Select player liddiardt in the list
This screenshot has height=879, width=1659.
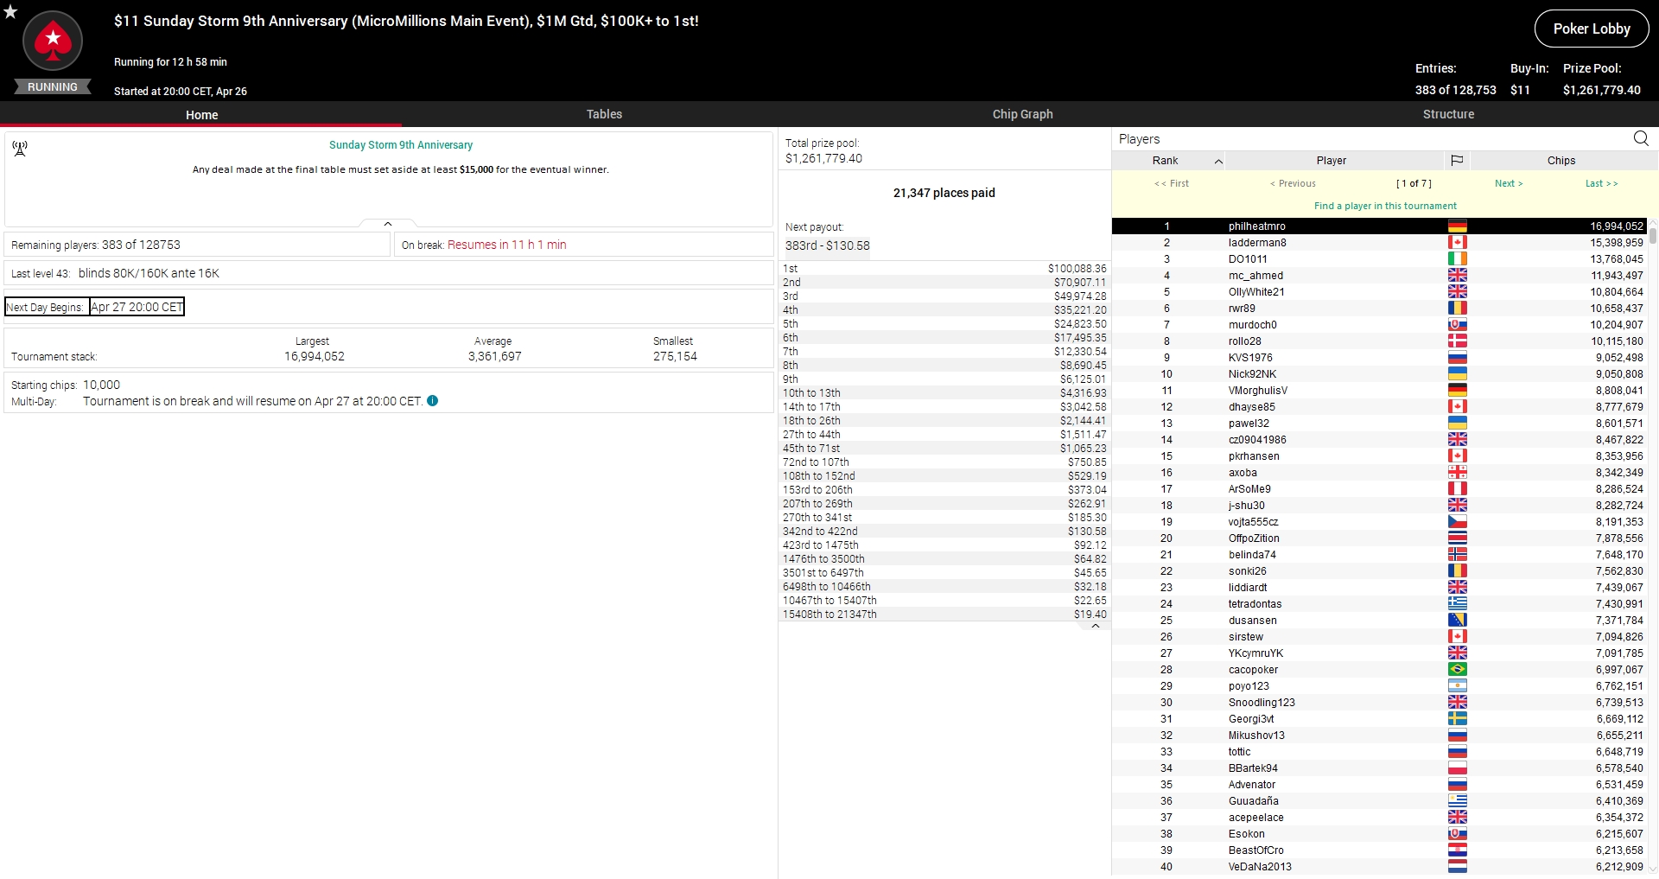tap(1379, 588)
